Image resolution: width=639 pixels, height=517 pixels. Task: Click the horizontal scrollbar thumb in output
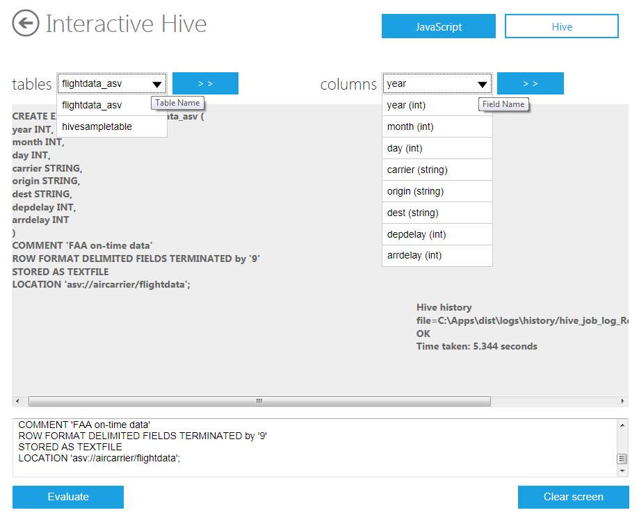[x=259, y=401]
